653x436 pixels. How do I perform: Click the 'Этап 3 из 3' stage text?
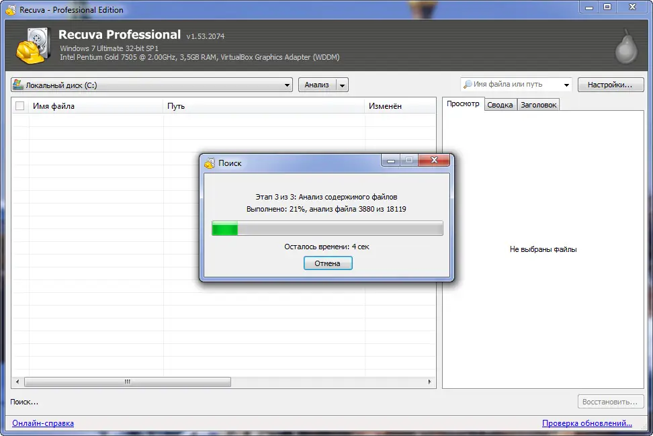click(326, 197)
